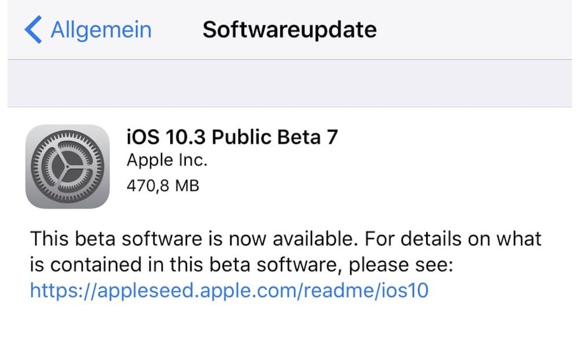Tap 'For details on what' text
The height and width of the screenshot is (346, 579).
[x=453, y=239]
